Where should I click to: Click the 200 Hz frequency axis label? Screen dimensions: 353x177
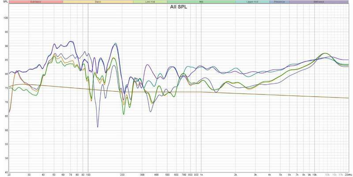coord(122,175)
